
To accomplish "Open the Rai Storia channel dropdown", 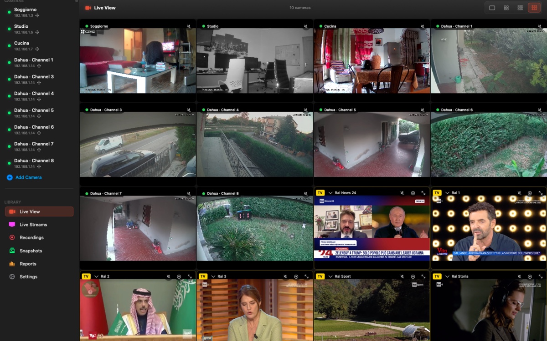I will pyautogui.click(x=448, y=276).
